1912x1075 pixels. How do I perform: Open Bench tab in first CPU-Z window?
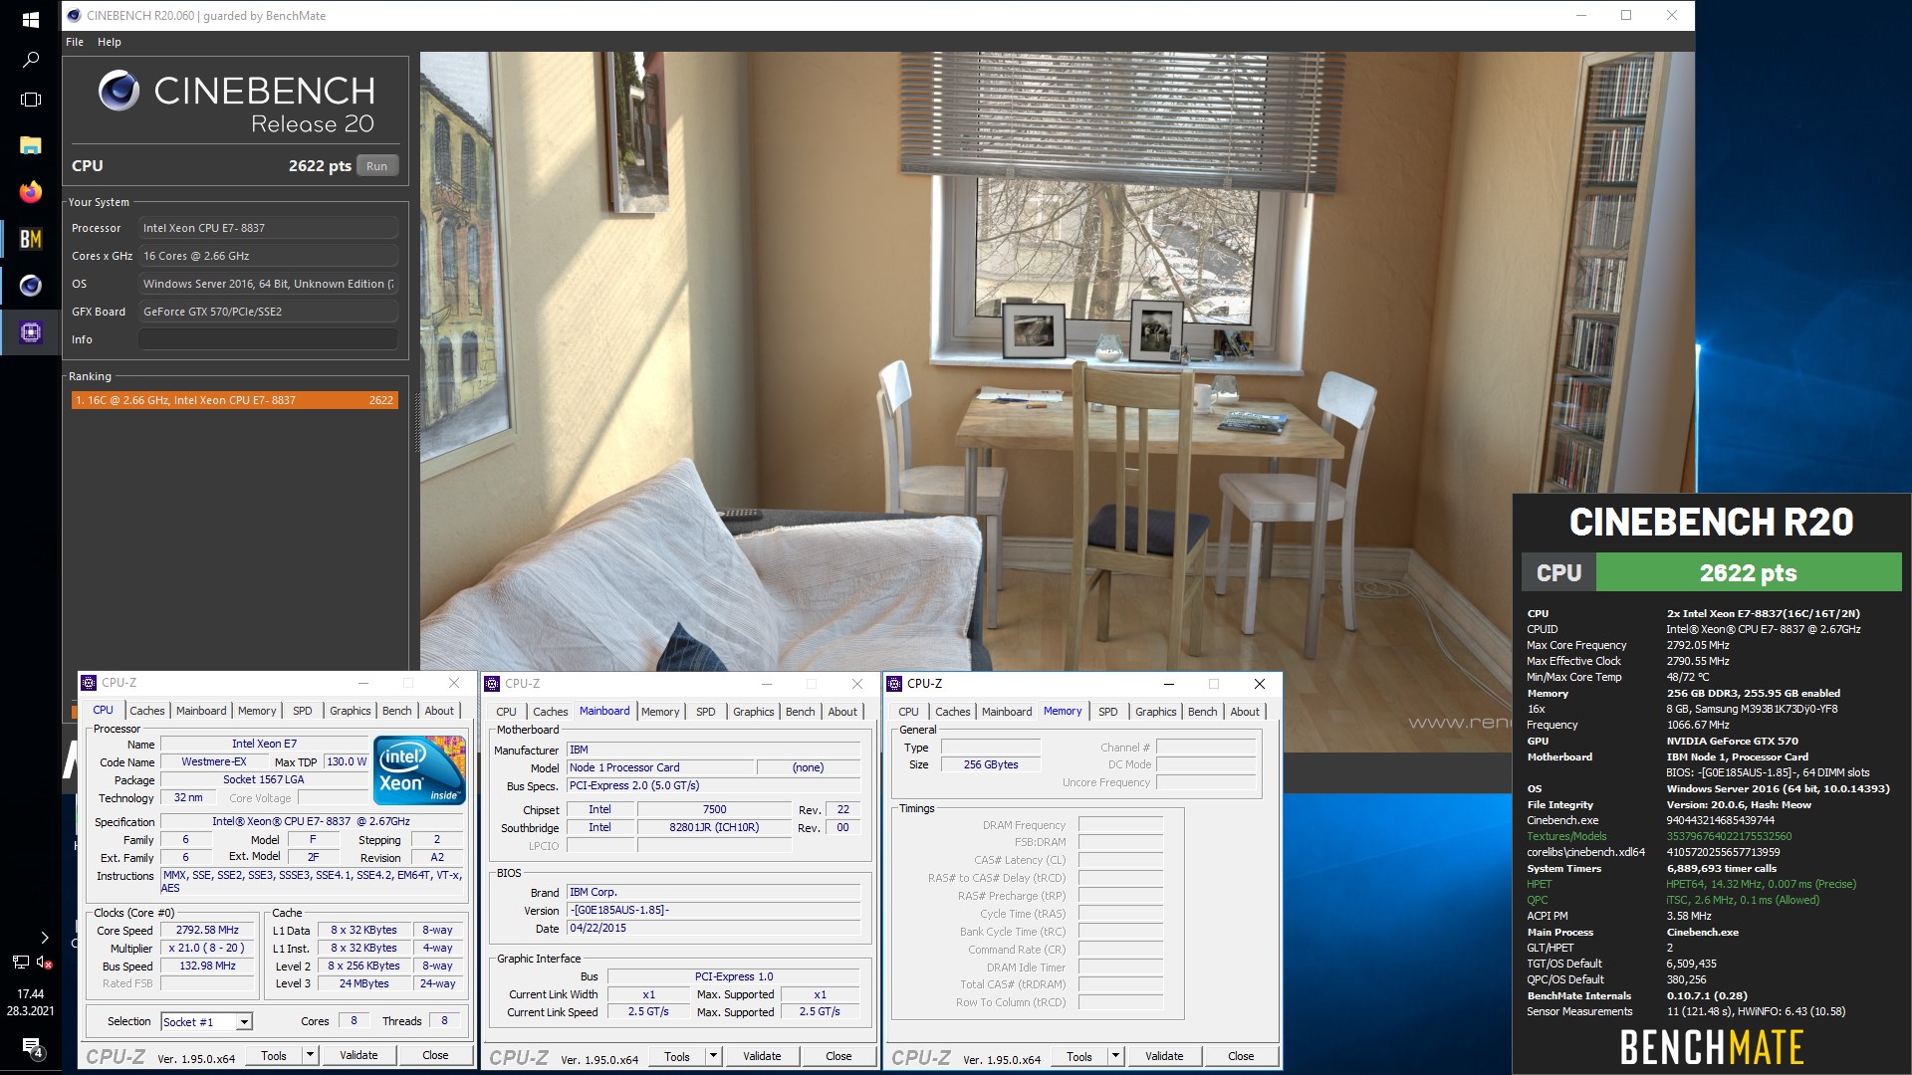point(397,711)
